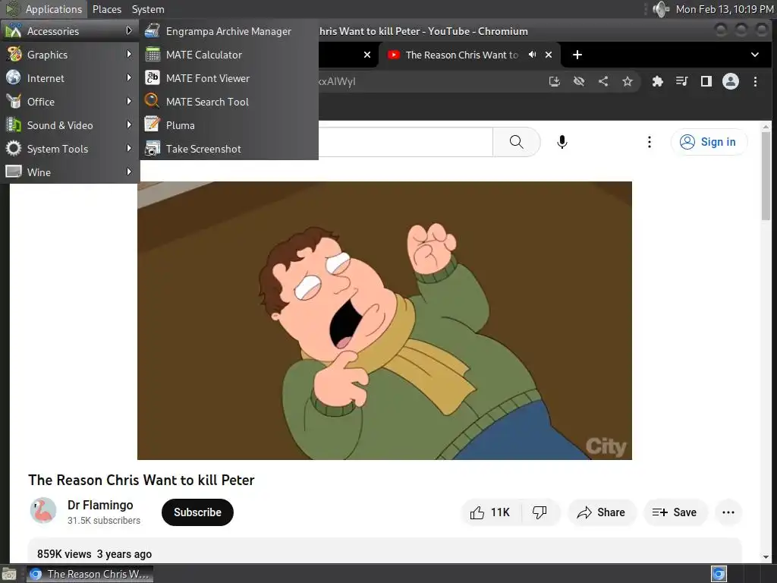Open MATE Font Viewer

[x=229, y=78]
